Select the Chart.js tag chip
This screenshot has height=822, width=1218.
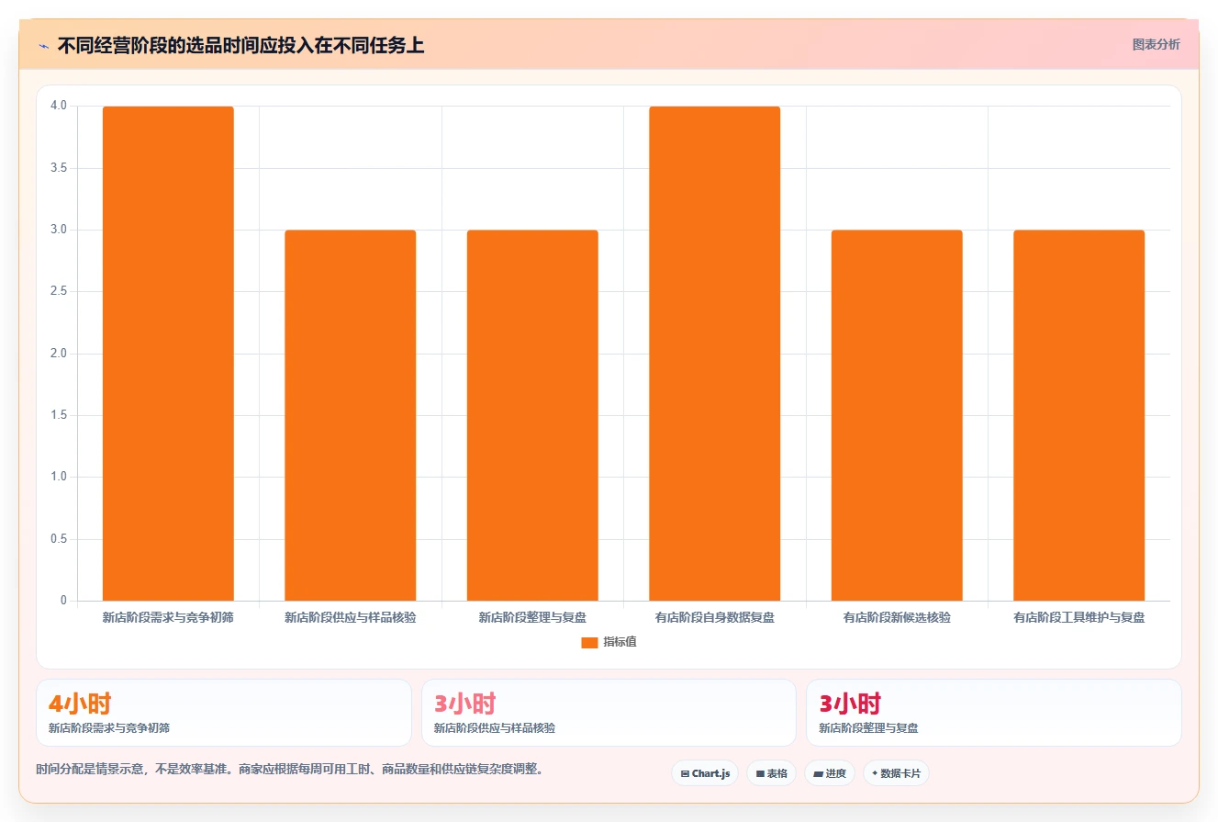pyautogui.click(x=705, y=773)
